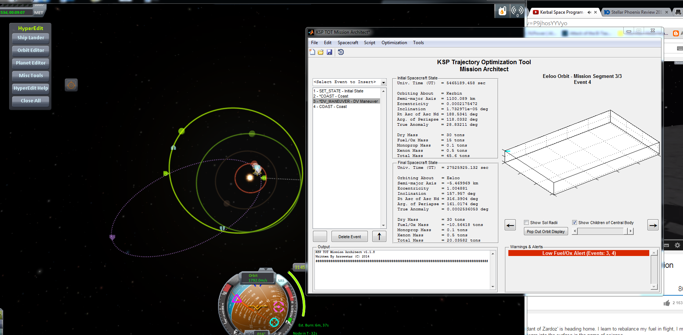
Task: Click the purple node at far-left trajectory
Action: point(112,237)
